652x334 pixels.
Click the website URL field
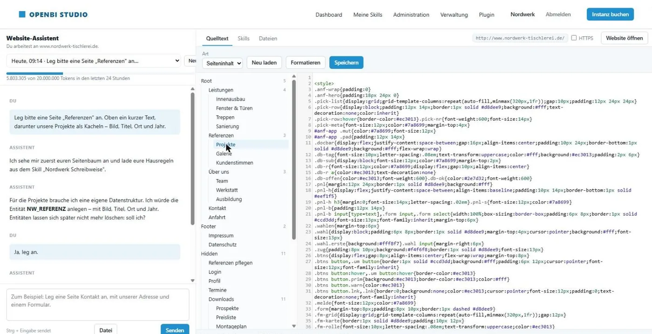520,38
